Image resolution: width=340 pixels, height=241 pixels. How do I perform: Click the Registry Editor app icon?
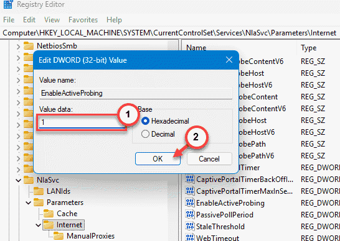7,4
